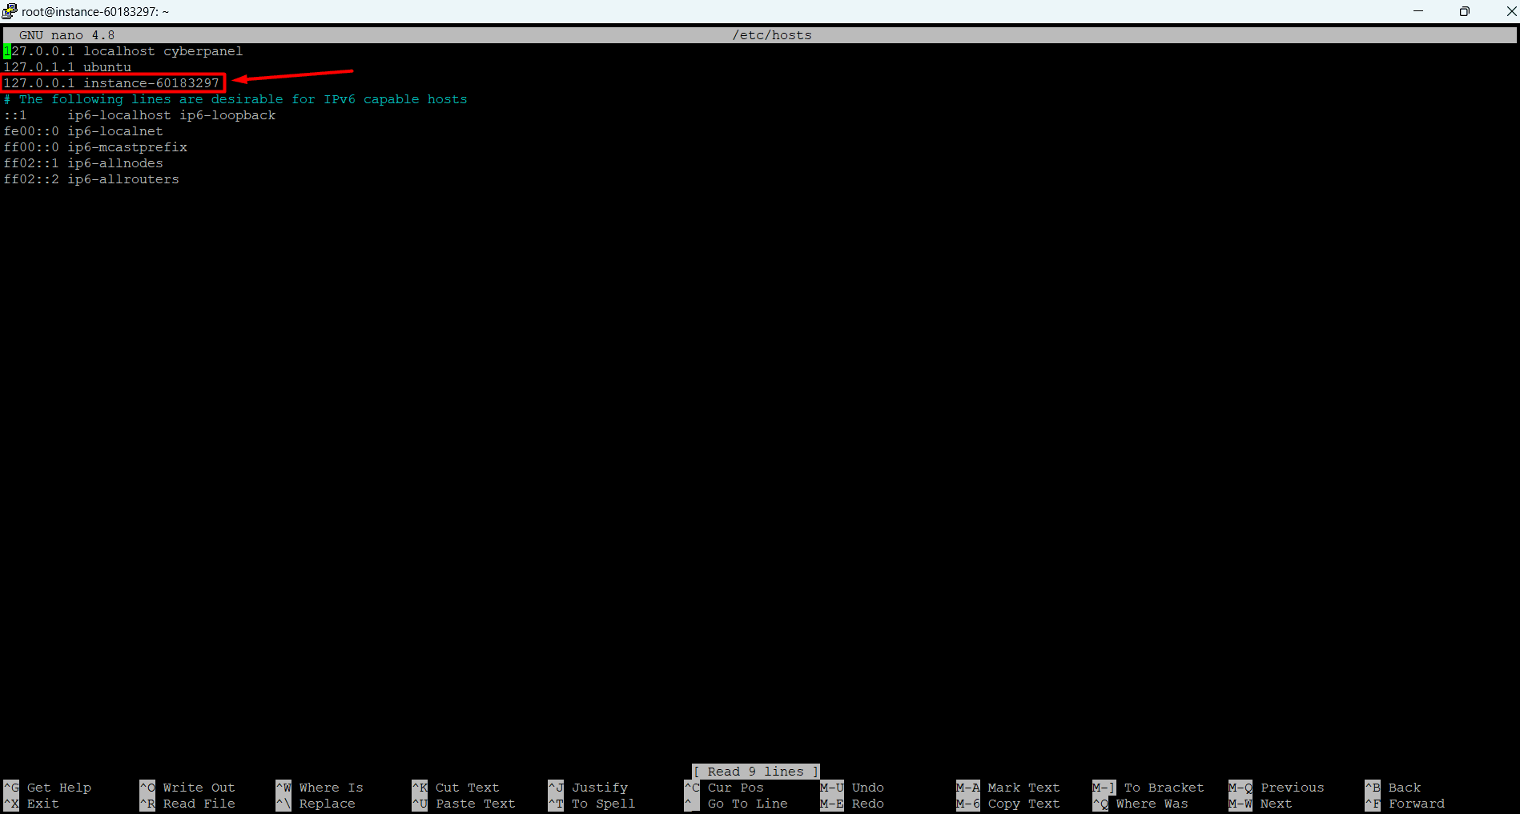Click the ^R Read File shortcut

coord(187,804)
